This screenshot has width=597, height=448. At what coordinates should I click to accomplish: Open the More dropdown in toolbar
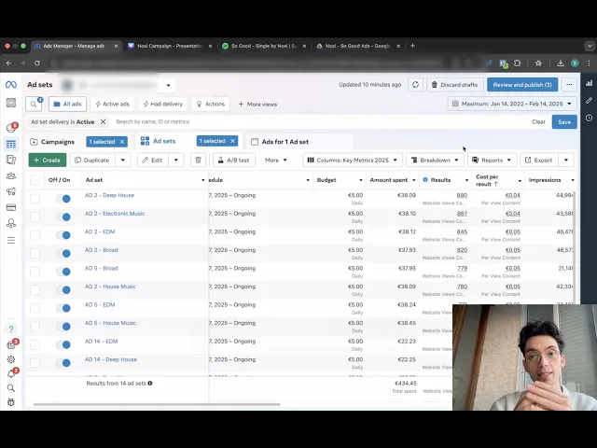276,160
